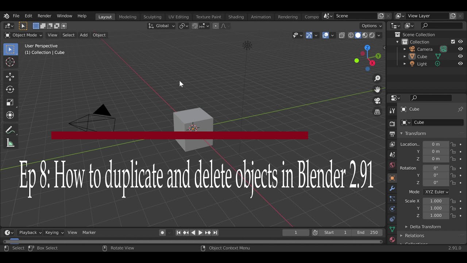Select the Rotate tool
The width and height of the screenshot is (467, 263).
10,89
